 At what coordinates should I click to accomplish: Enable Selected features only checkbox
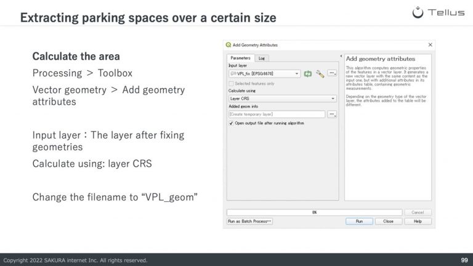pos(231,84)
